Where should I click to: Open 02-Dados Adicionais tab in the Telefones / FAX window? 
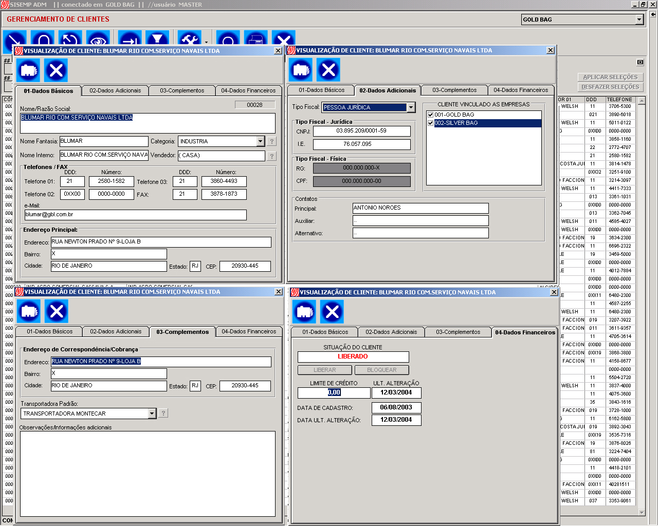115,90
